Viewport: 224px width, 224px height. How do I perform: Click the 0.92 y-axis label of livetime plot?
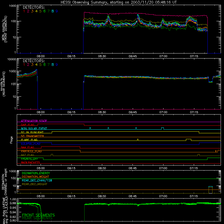coord(13,216)
